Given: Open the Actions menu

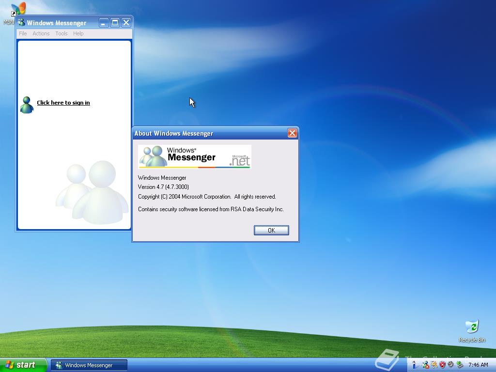Looking at the screenshot, I should 41,33.
